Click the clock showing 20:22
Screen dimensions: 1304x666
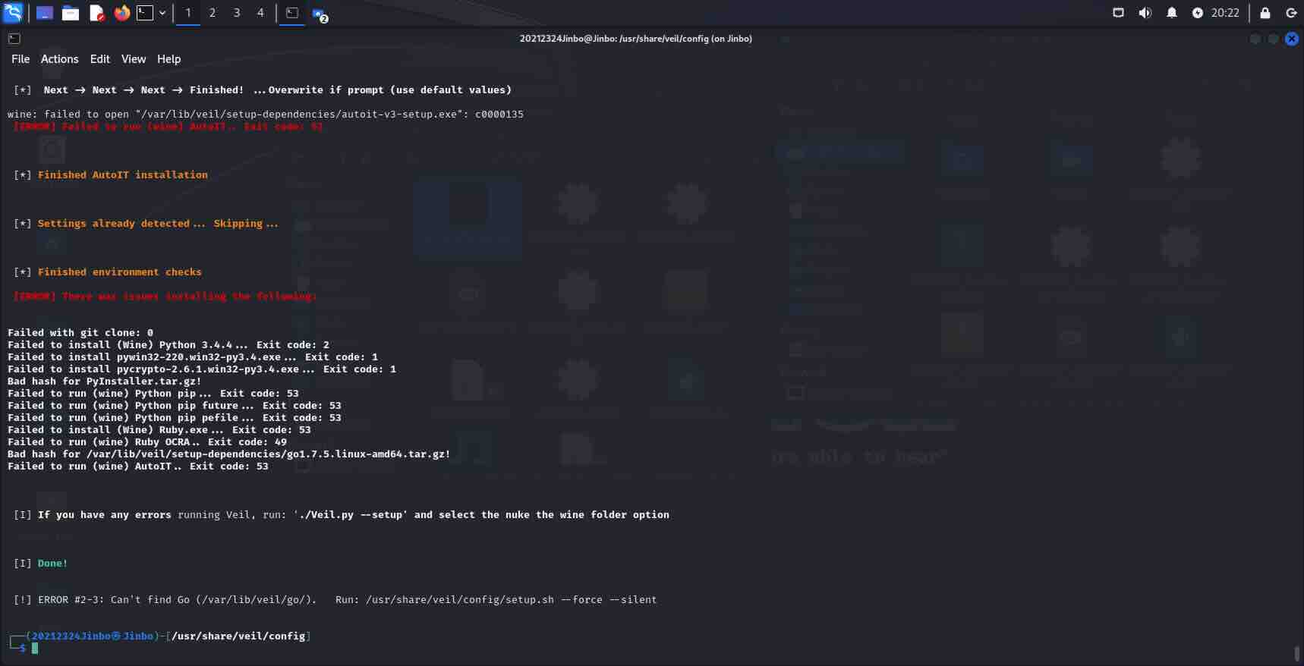1225,13
